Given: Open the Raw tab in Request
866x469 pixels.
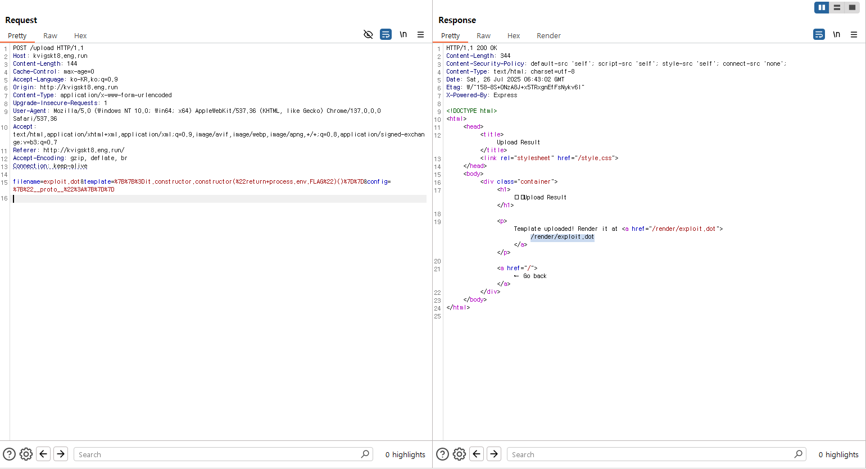Looking at the screenshot, I should click(50, 36).
